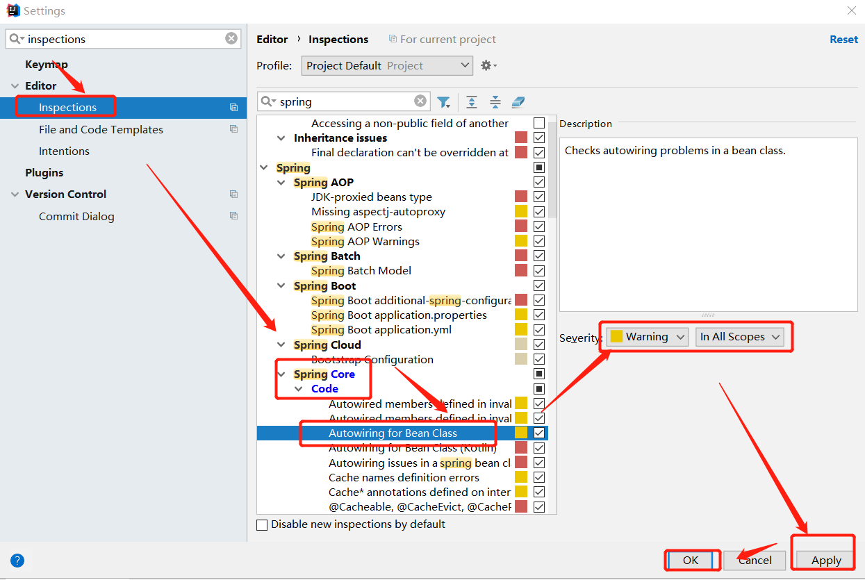Click the project icon beside Commit Dialog
The height and width of the screenshot is (580, 865).
(233, 216)
